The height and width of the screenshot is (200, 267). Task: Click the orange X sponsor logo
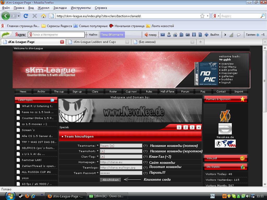tap(225, 116)
